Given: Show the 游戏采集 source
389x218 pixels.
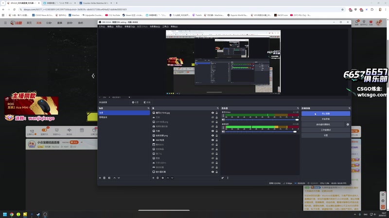Looking at the screenshot, I should pyautogui.click(x=212, y=167).
